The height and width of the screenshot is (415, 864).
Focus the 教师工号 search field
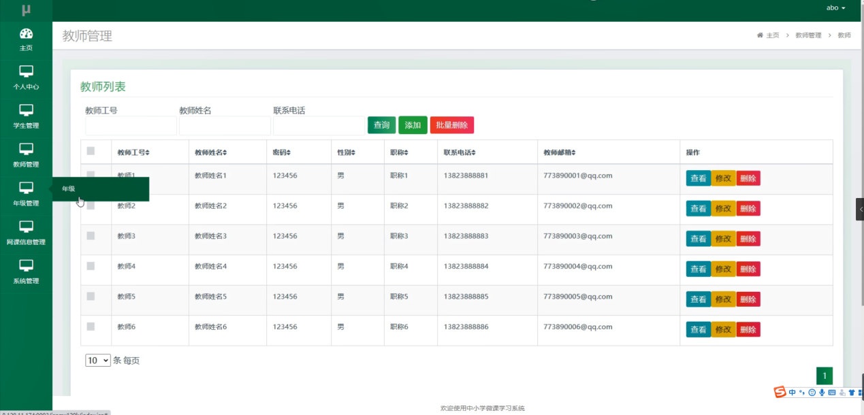[131, 125]
